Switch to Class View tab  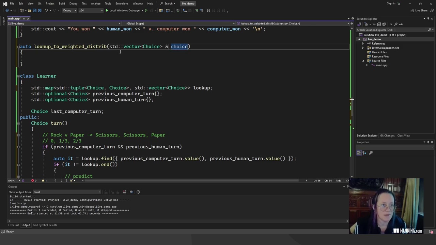point(403,136)
